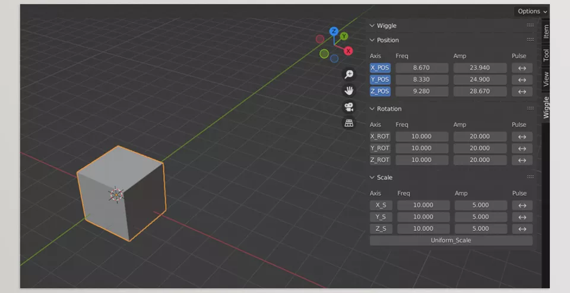Click the zoom view magnifier icon
Screen dimensions: 570x293
[349, 74]
